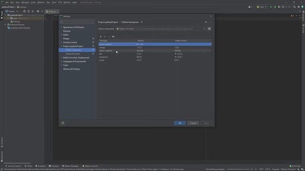
Task: Open the main run configuration dropdown
Action: [x=262, y=7]
